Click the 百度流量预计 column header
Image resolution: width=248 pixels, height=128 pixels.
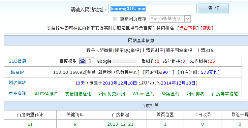(x=30, y=115)
